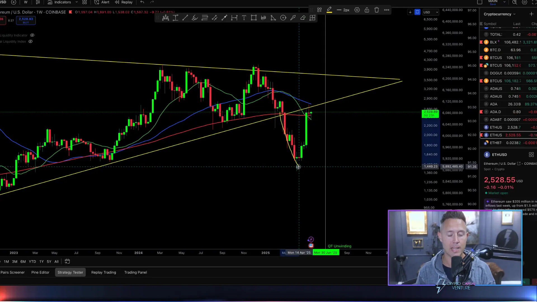Select the triangle pattern tool
This screenshot has height=302, width=537.
tap(273, 18)
